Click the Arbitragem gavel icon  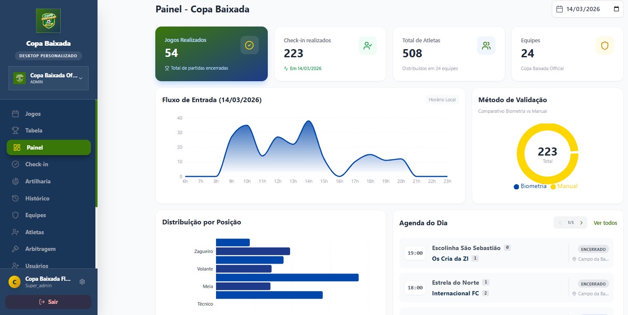(x=15, y=249)
